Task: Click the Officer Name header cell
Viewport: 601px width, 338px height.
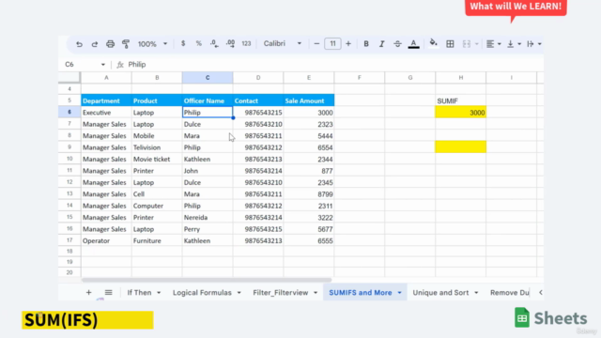Action: coord(208,100)
